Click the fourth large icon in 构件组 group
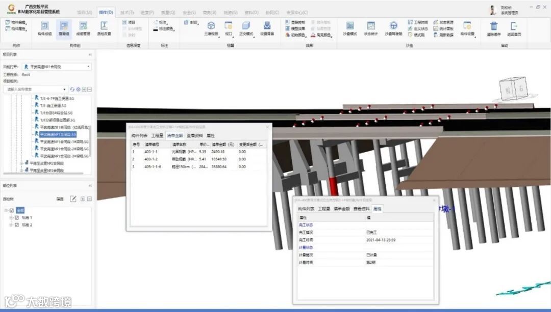 point(104,29)
